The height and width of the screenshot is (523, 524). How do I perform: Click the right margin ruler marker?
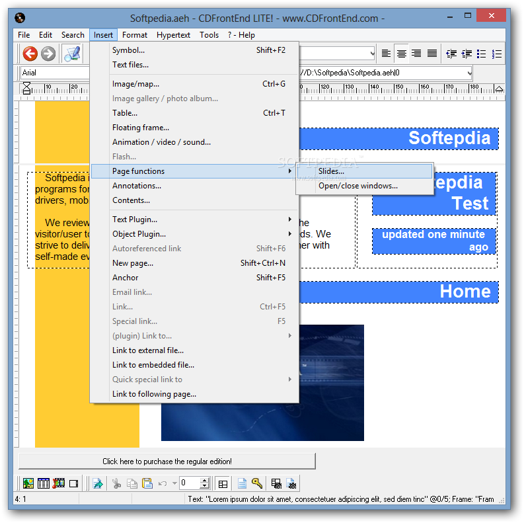499,89
